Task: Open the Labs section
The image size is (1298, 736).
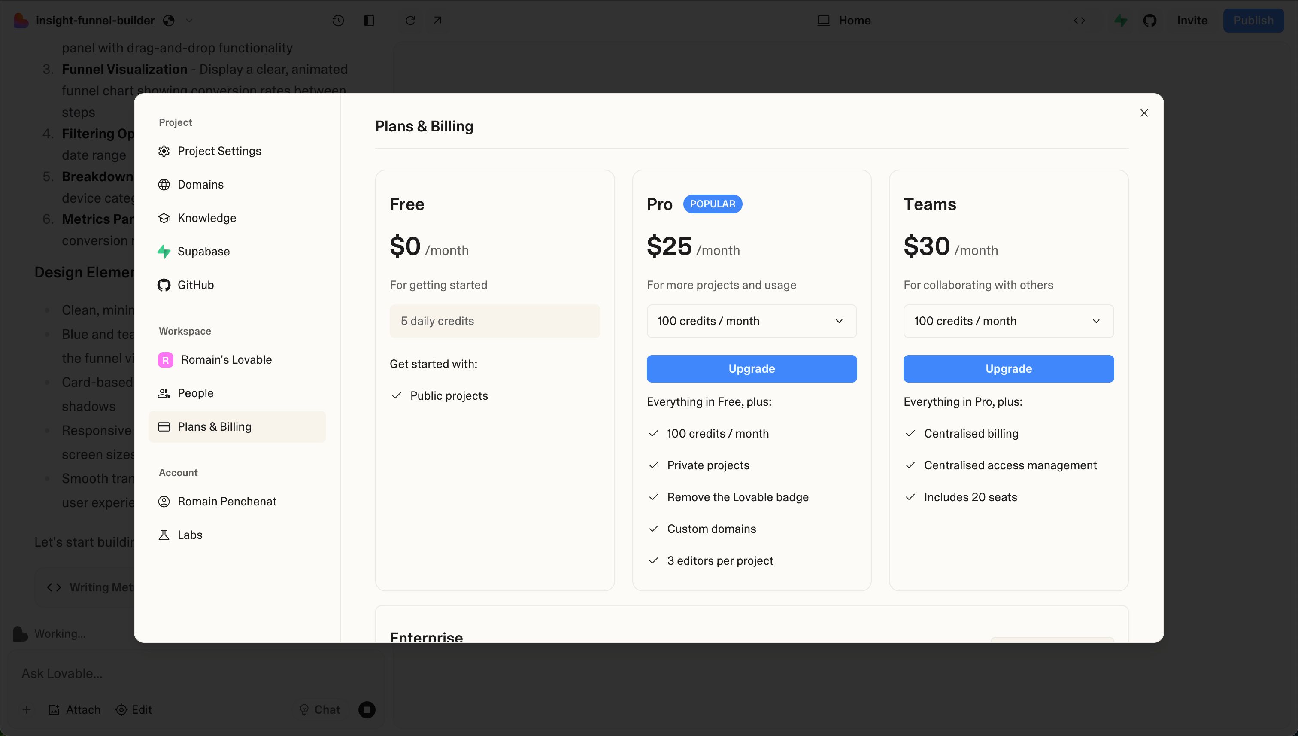Action: pyautogui.click(x=237, y=535)
